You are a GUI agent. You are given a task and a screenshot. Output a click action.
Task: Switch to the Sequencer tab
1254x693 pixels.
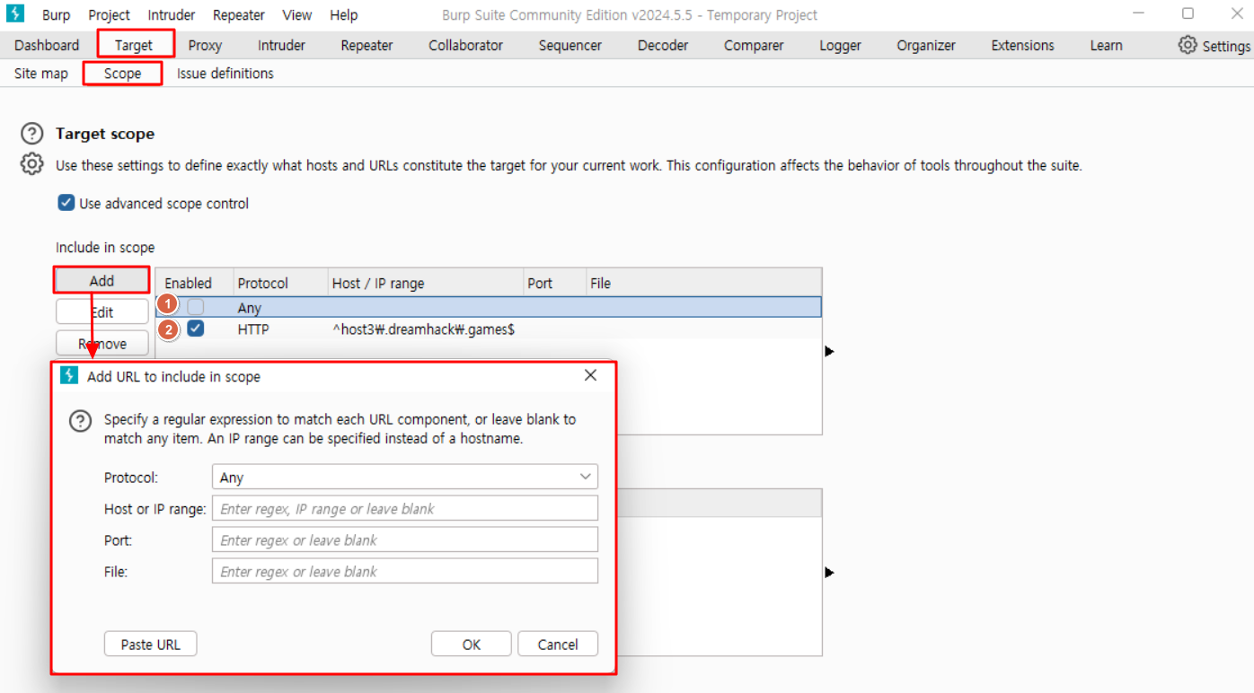click(x=570, y=45)
